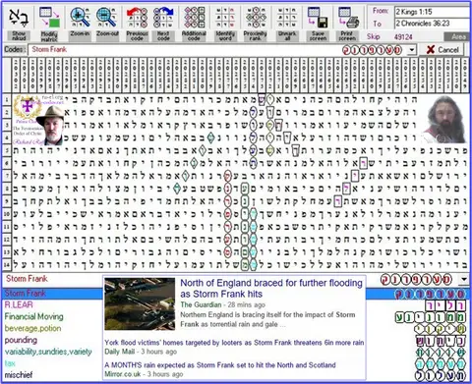
Task: Click the Skip value 49124
Action: (x=403, y=36)
